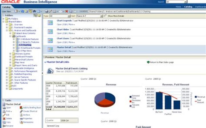Click the Delete red X in Tasks pane
This screenshot has width=206, height=128.
[x=4, y=119]
